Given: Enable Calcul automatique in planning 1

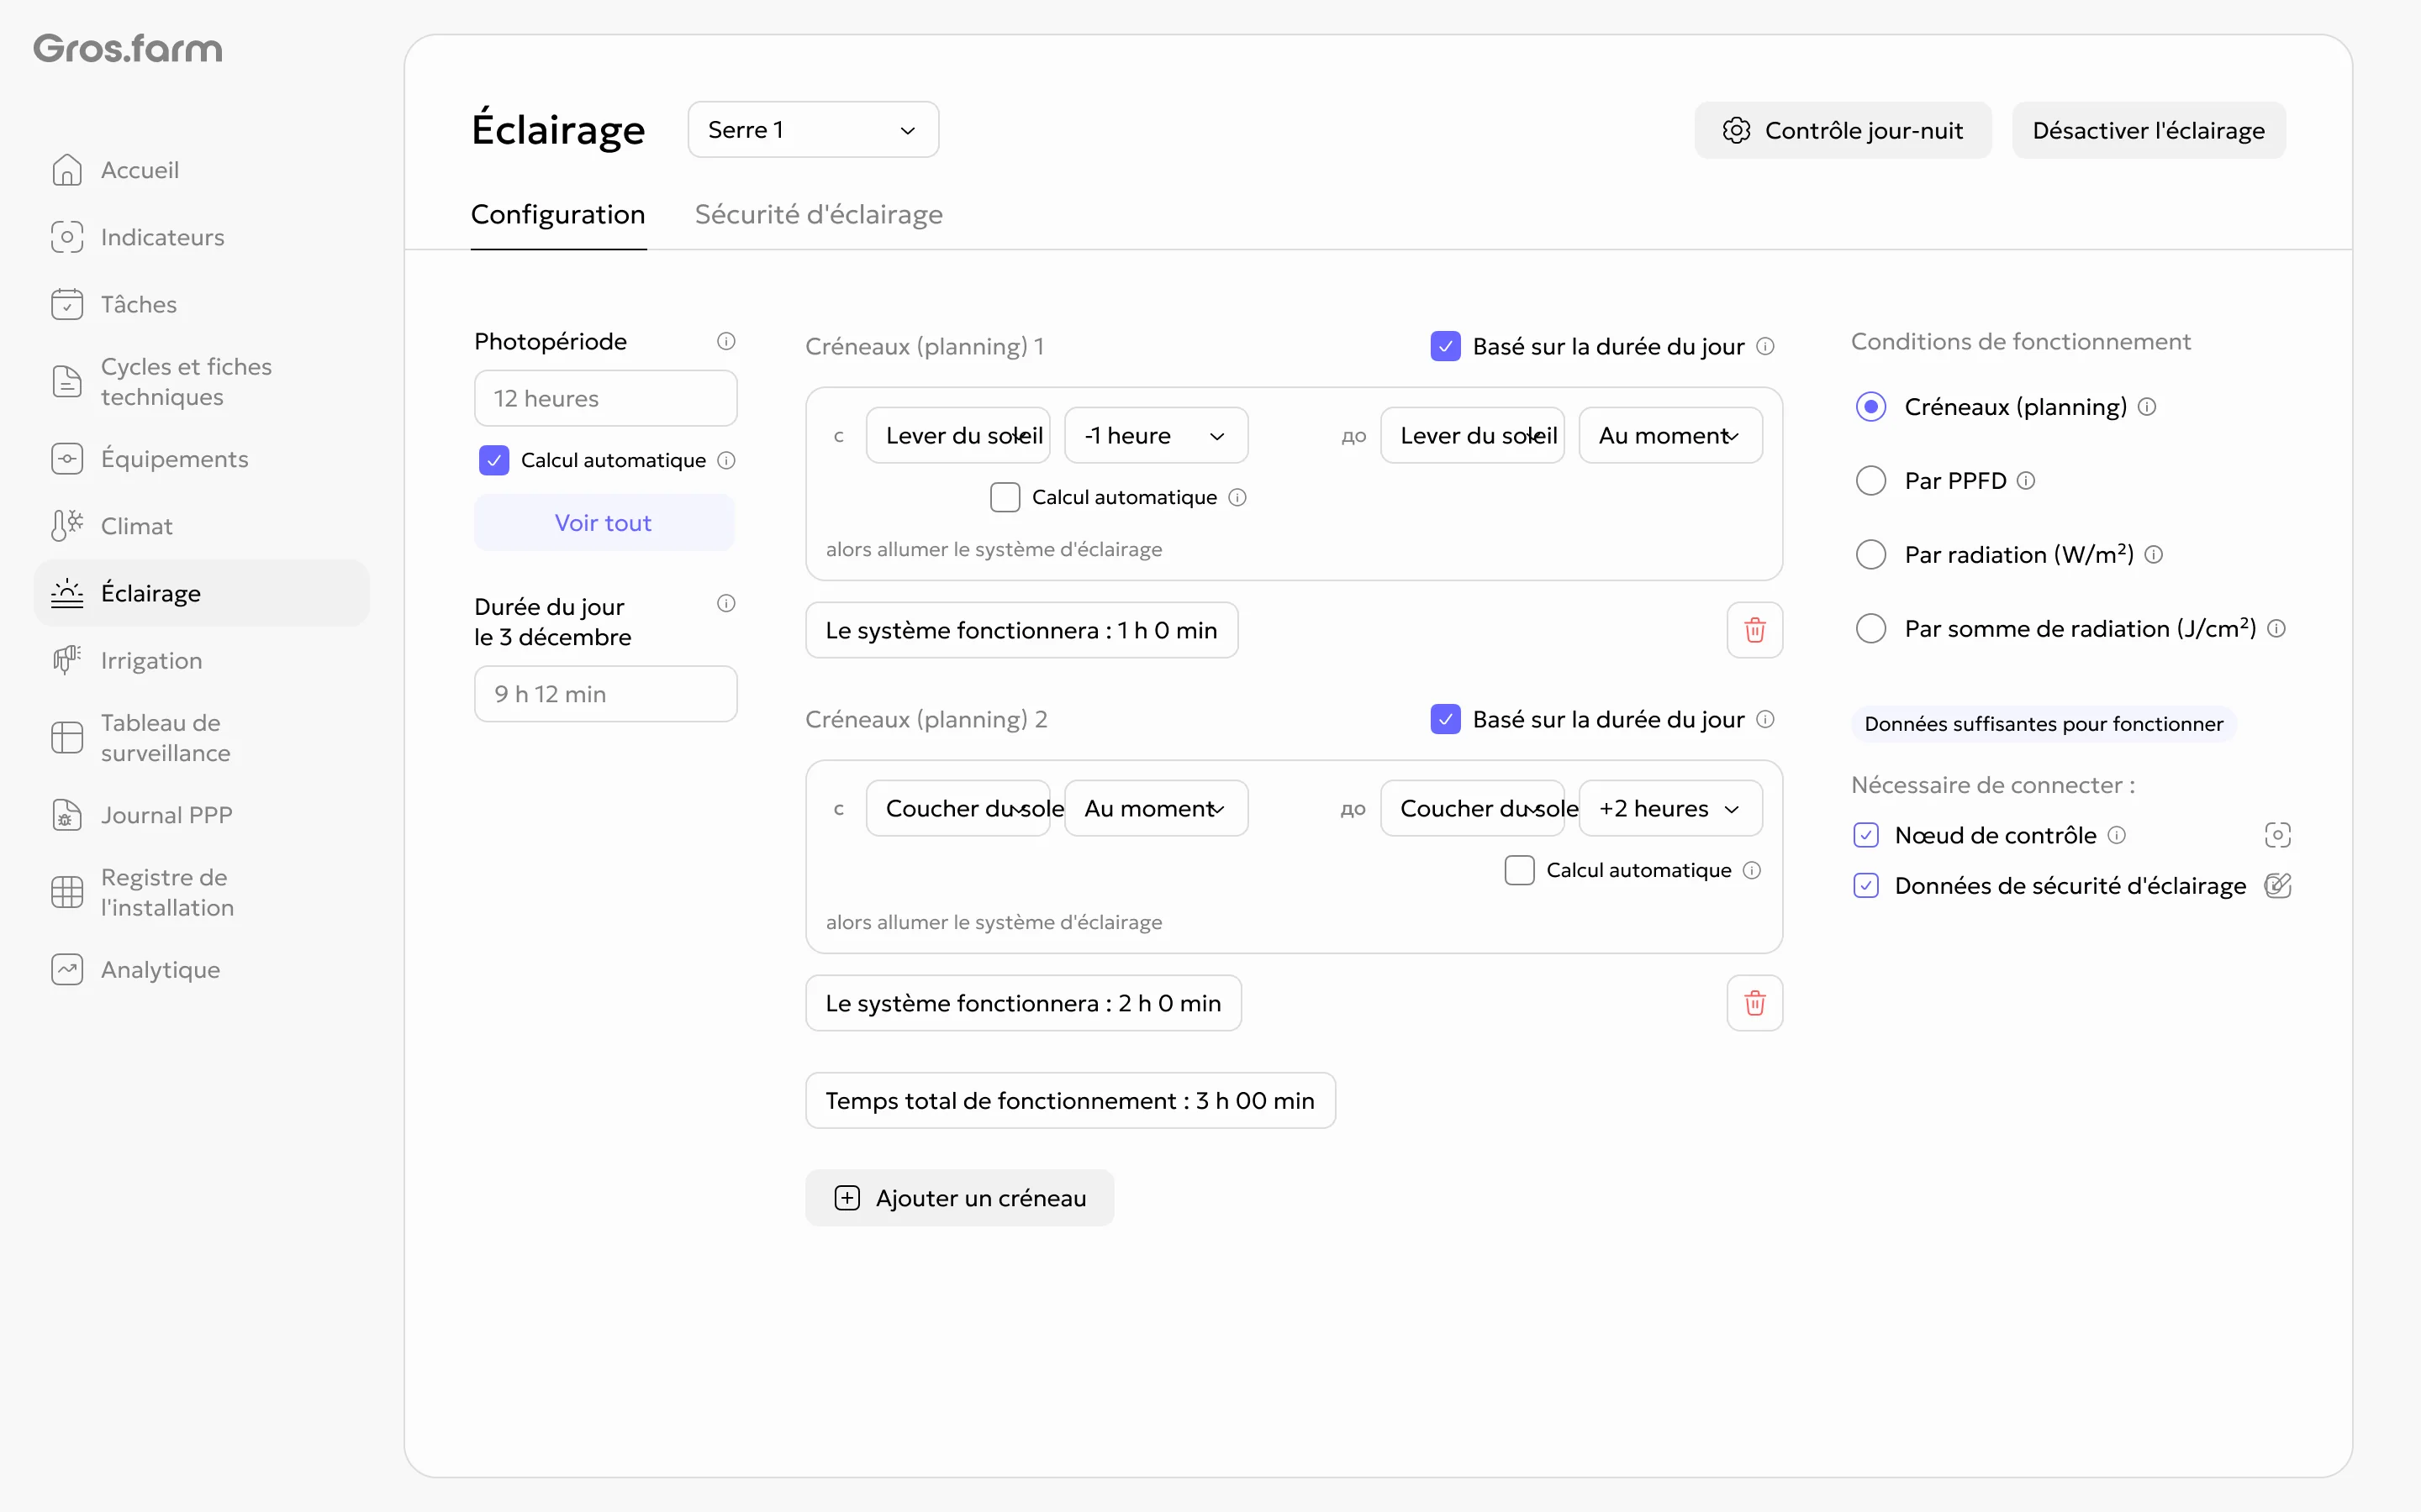Looking at the screenshot, I should click(x=1005, y=497).
